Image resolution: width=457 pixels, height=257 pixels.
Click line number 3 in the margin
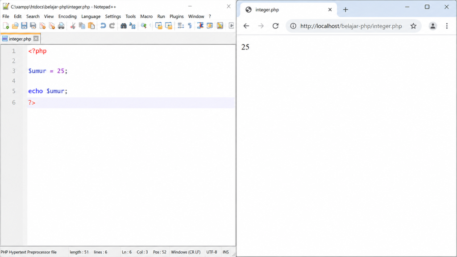click(14, 71)
